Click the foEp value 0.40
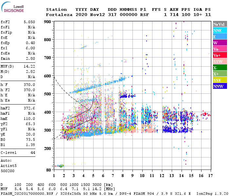 [x=30, y=43]
